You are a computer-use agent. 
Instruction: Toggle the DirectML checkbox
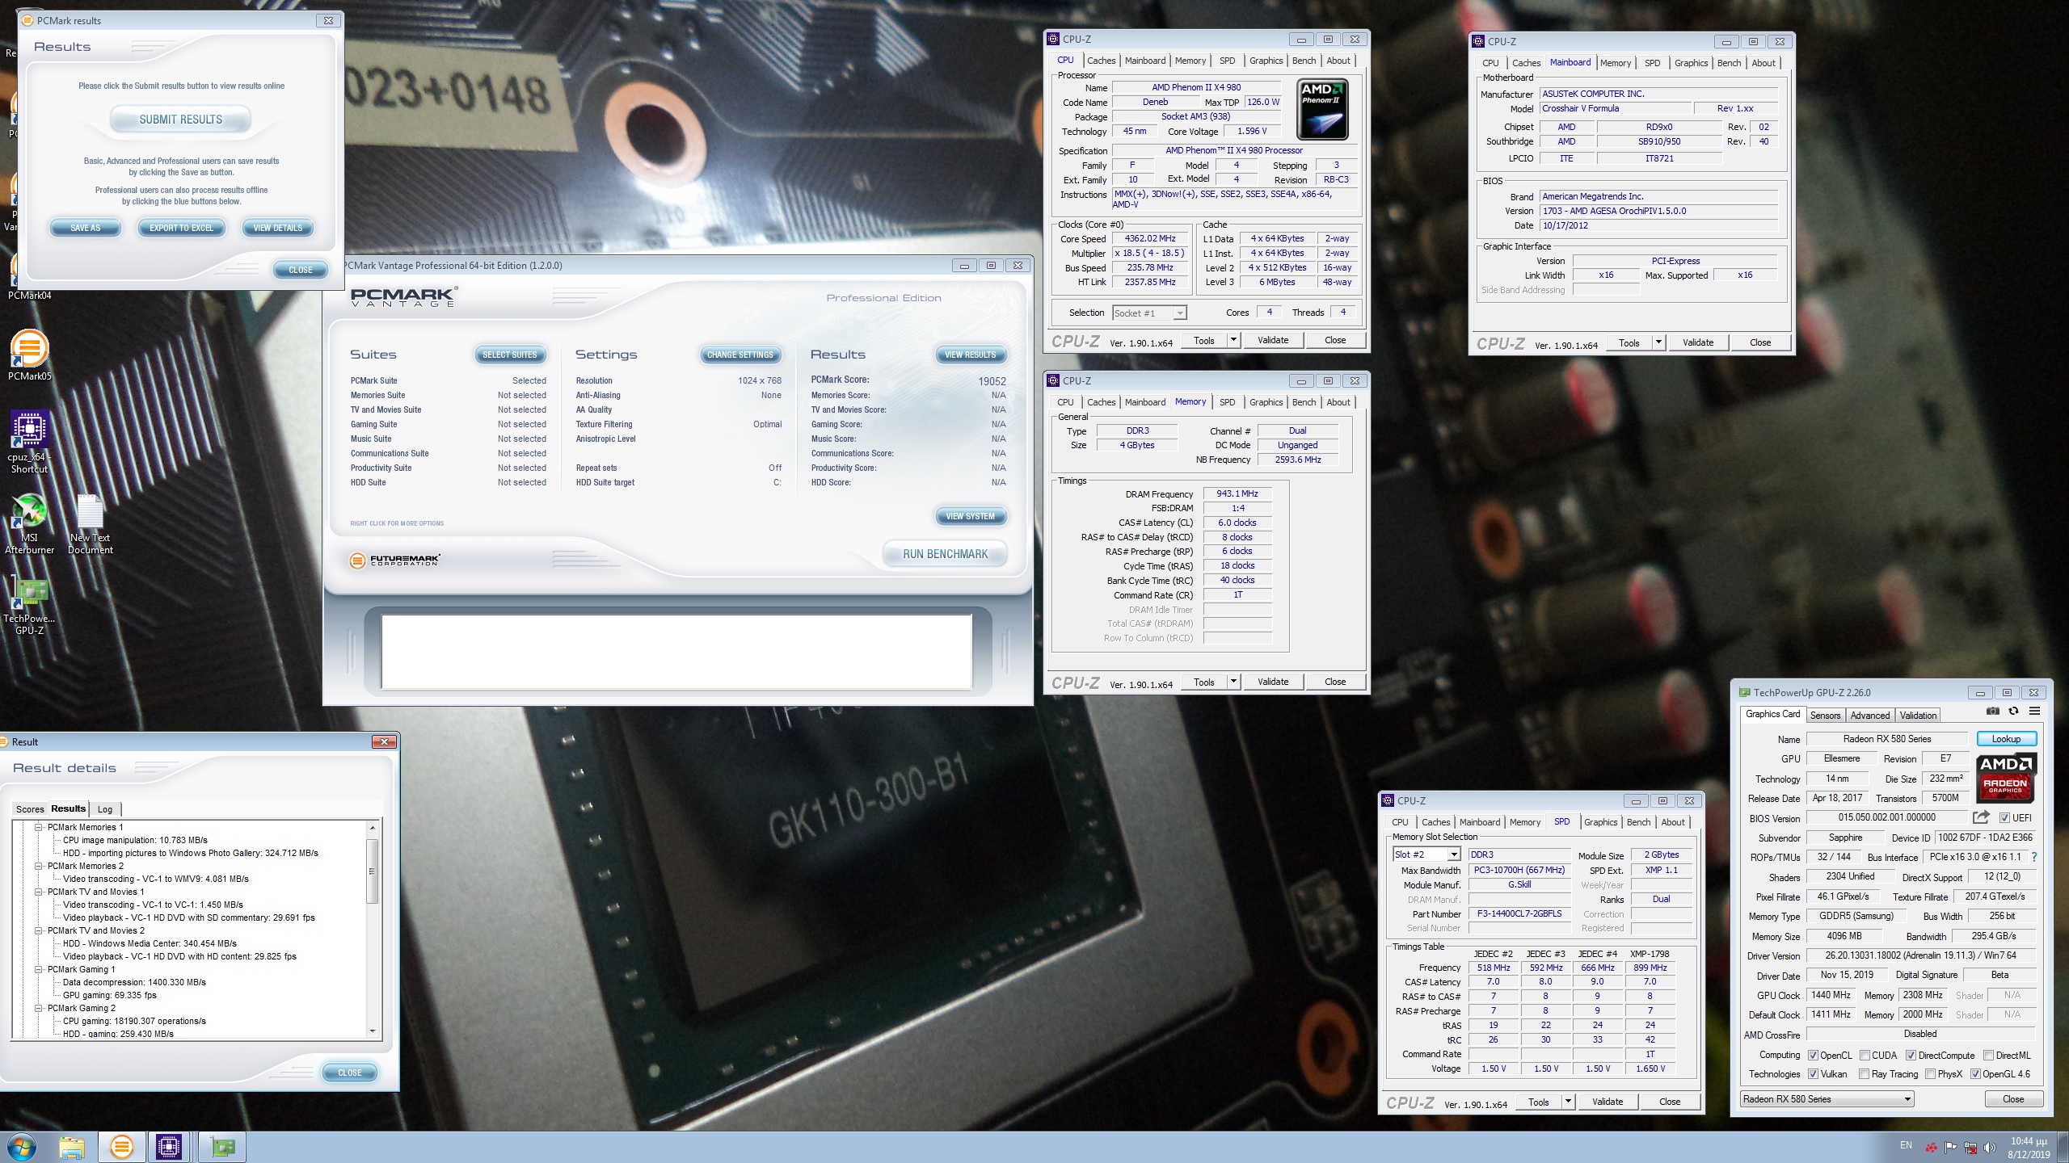point(1988,1055)
